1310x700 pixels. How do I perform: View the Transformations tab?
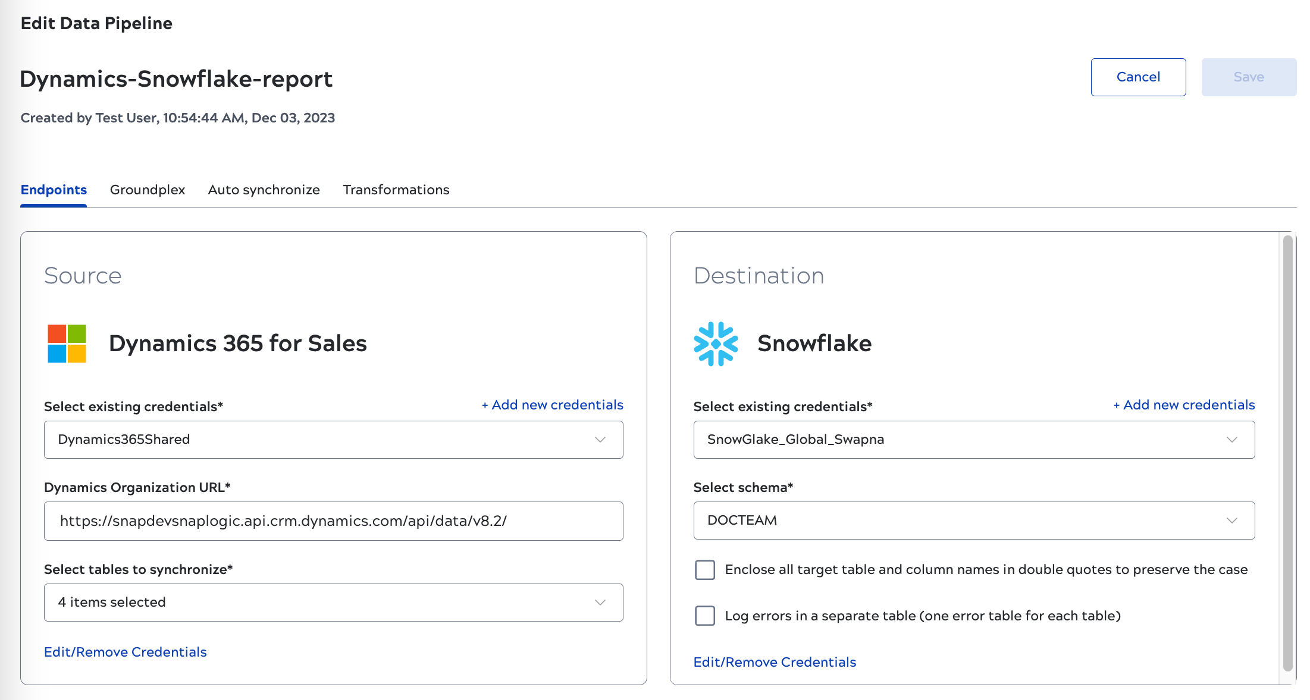[396, 190]
